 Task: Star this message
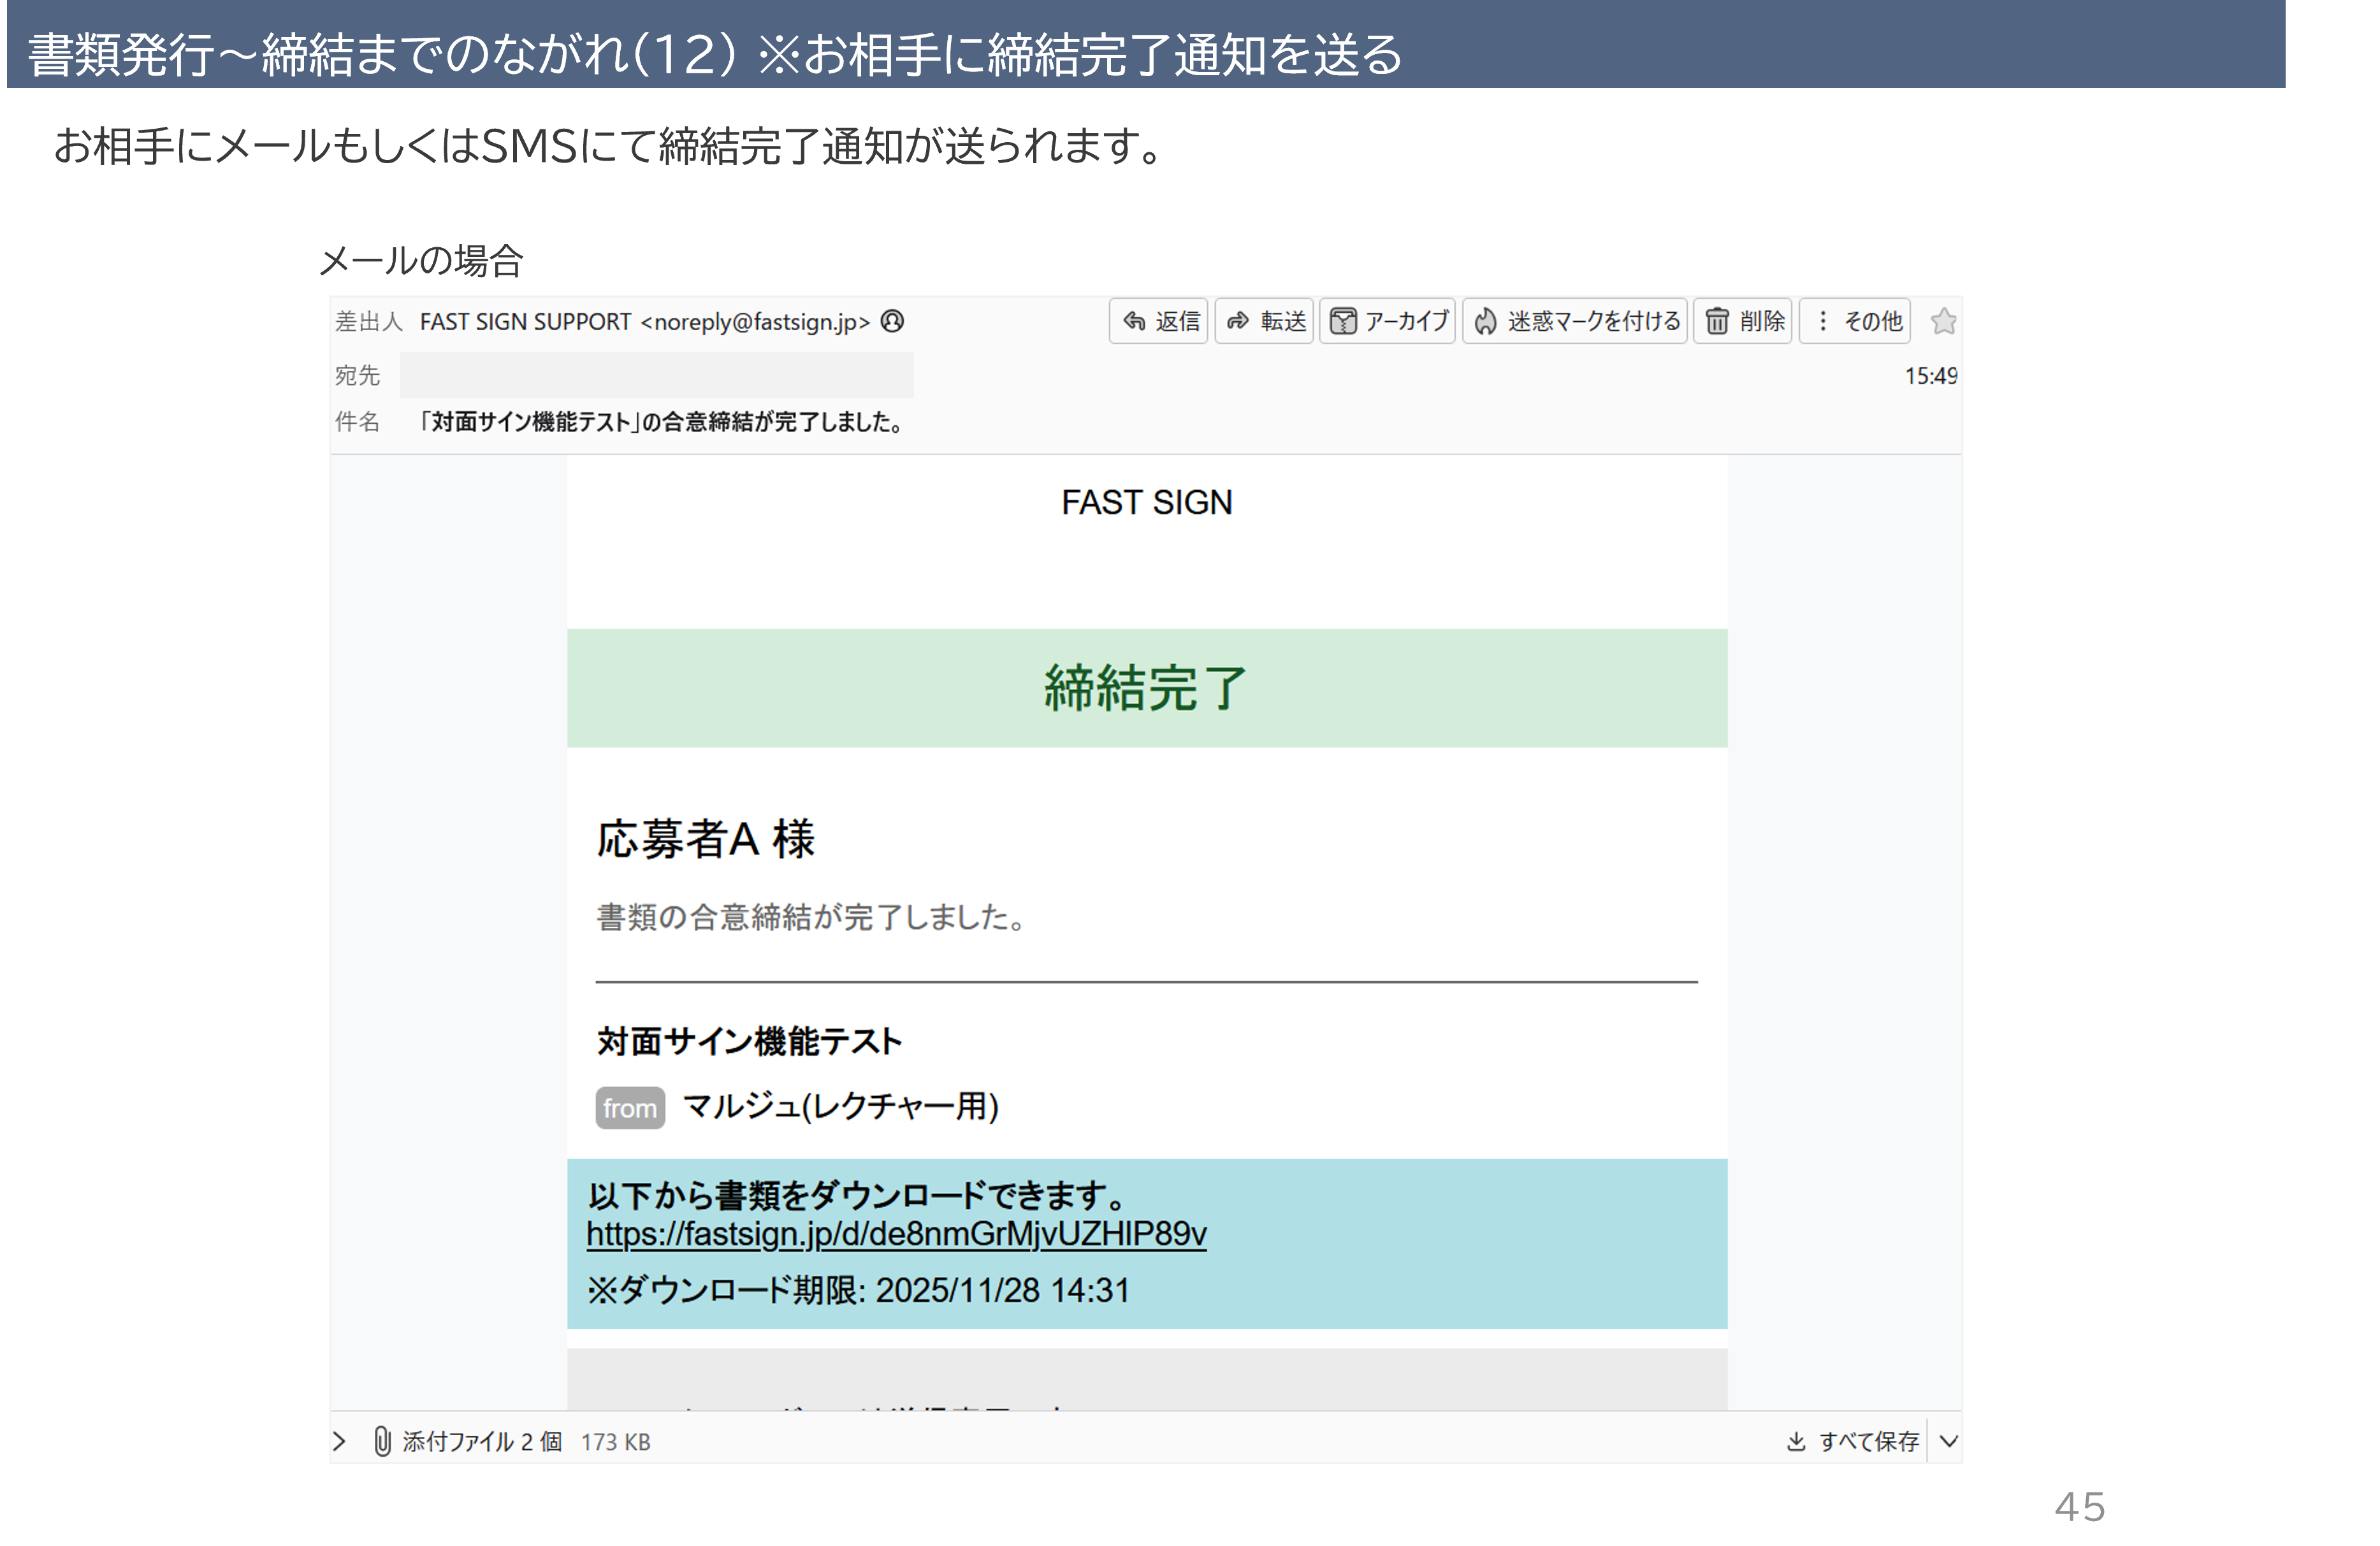pos(1943,322)
